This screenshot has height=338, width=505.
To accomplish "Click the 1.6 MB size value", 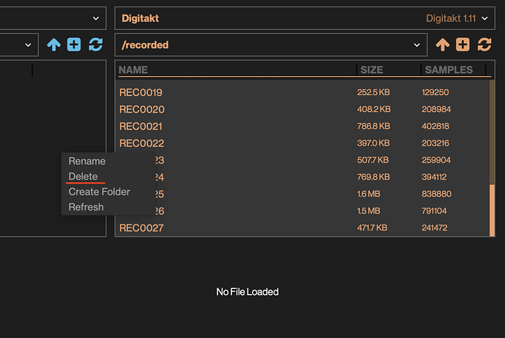I will click(x=368, y=194).
